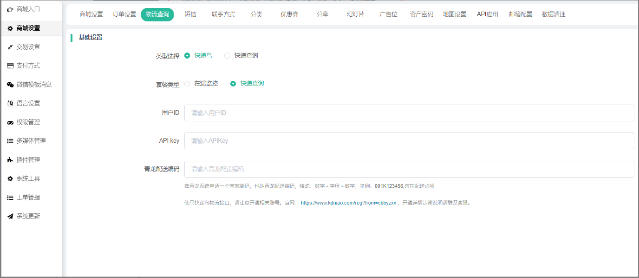639x278 pixels.
Task: Click the gamepad icon beside 权限管理
Action: 10,122
